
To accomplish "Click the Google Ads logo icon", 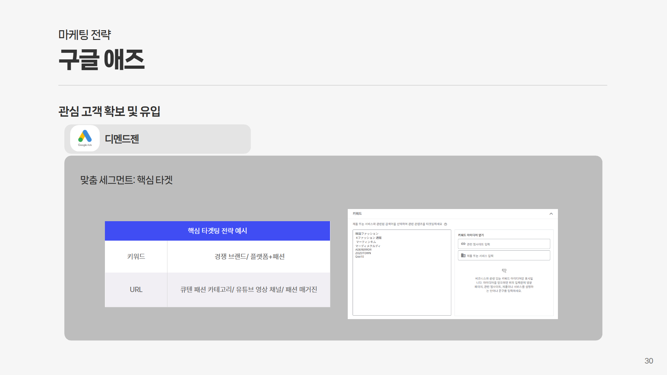I will [x=85, y=138].
